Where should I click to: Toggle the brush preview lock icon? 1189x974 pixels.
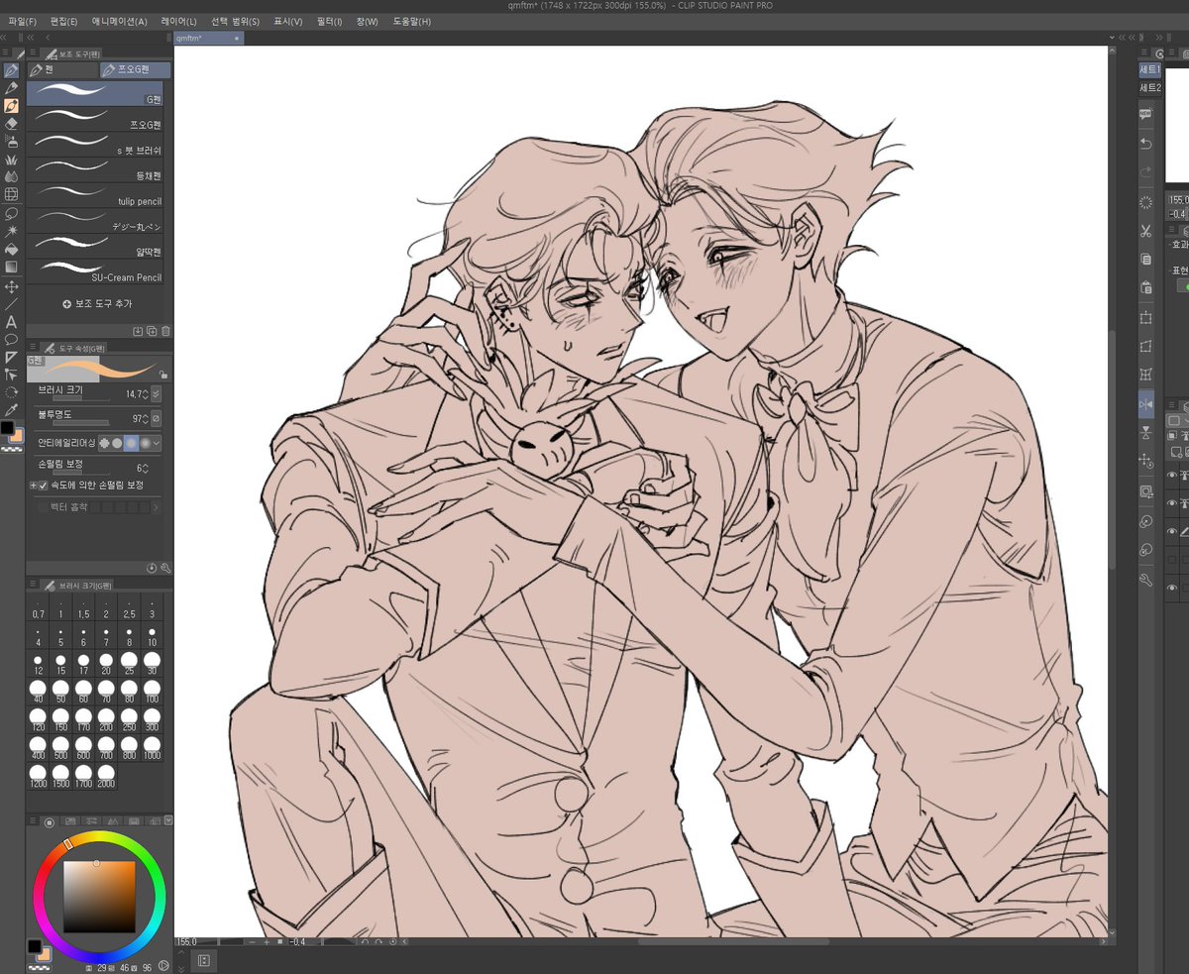click(x=163, y=375)
